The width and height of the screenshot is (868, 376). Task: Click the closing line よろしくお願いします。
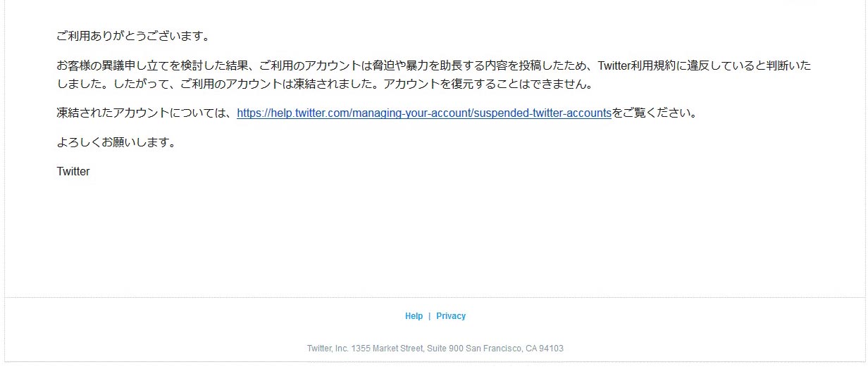point(116,142)
